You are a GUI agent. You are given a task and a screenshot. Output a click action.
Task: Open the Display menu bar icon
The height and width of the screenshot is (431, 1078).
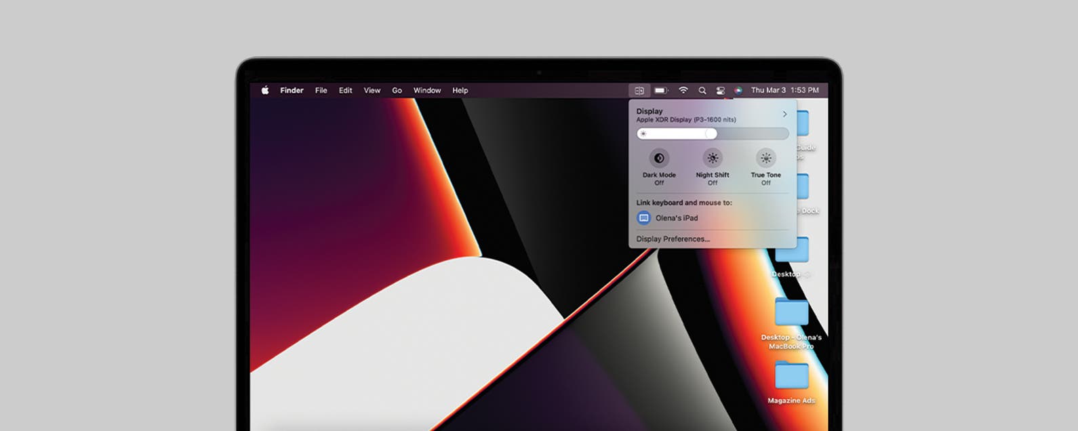point(639,90)
